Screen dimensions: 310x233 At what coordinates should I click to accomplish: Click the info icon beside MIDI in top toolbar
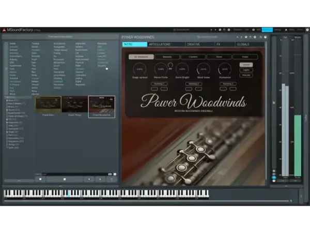tap(253, 30)
